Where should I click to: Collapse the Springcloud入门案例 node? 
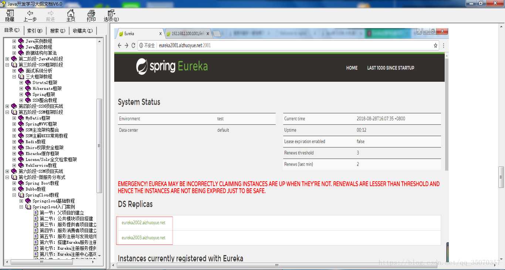pyautogui.click(x=21, y=207)
